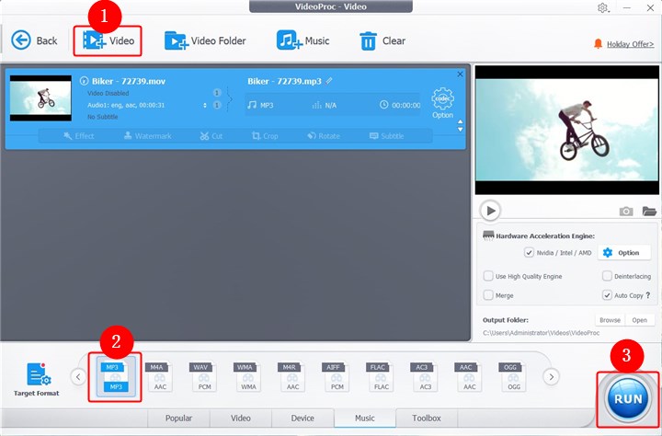Switch to the Device tab
Screen dimensions: 662x436
(302, 419)
